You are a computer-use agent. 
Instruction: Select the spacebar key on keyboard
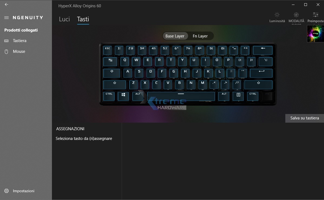point(181,96)
